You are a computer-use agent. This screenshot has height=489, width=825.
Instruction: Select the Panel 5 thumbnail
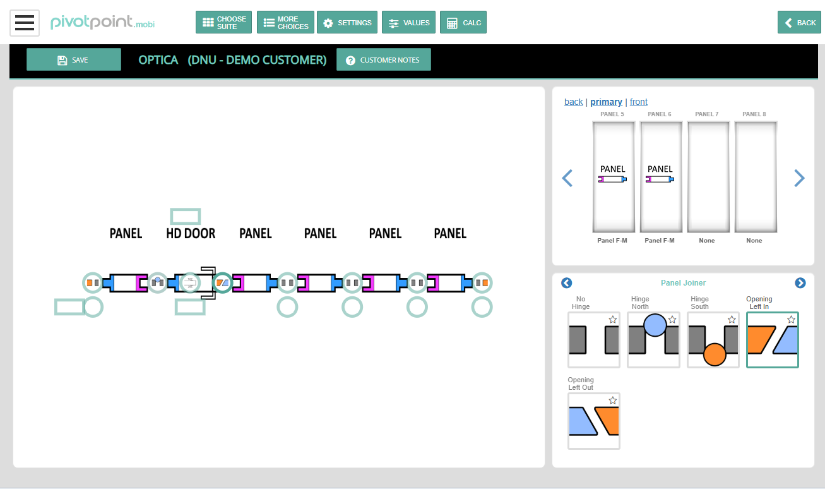tap(613, 177)
